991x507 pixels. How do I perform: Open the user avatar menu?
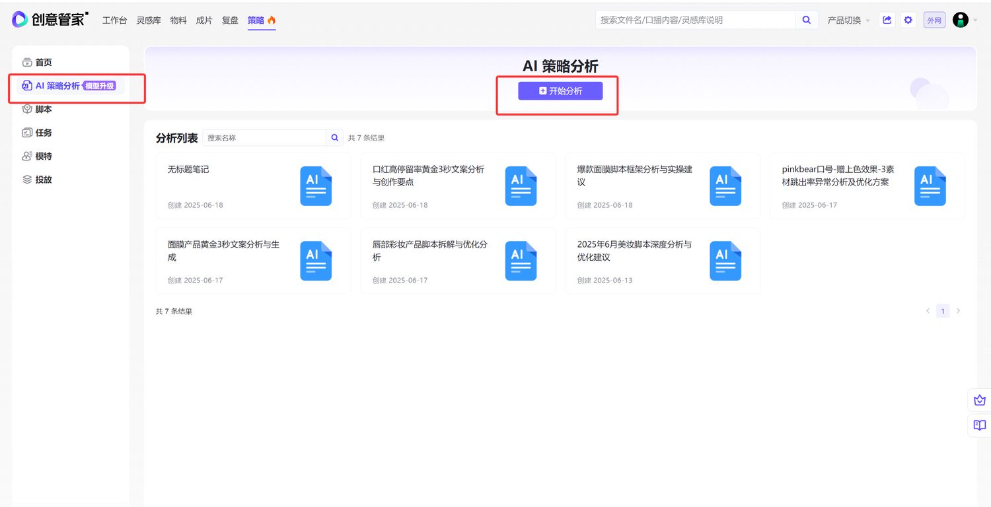click(961, 20)
